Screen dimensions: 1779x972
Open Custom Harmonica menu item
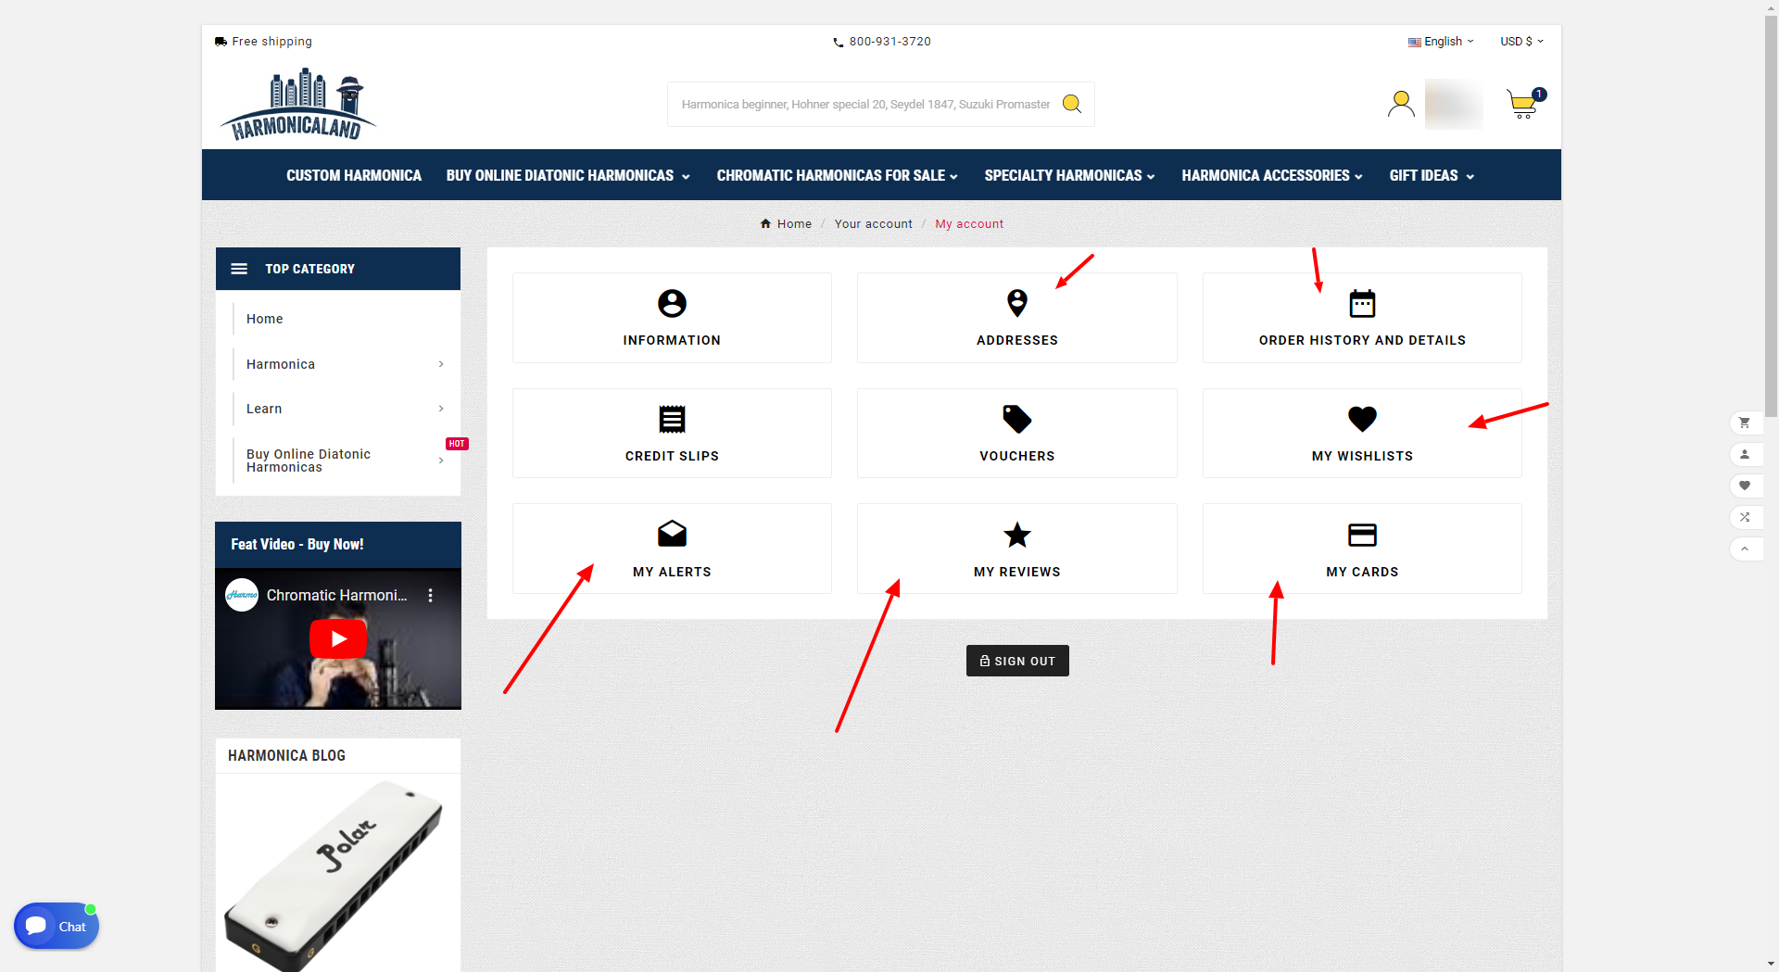click(x=354, y=175)
